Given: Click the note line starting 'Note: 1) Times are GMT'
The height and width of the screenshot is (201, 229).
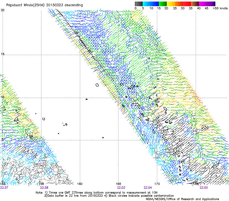Looking at the screenshot, I should click(x=97, y=193).
